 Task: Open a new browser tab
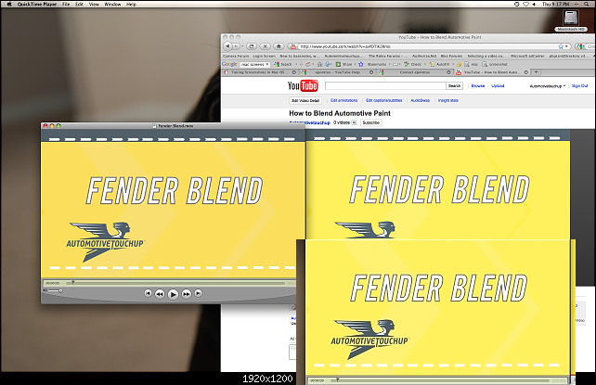coord(537,72)
